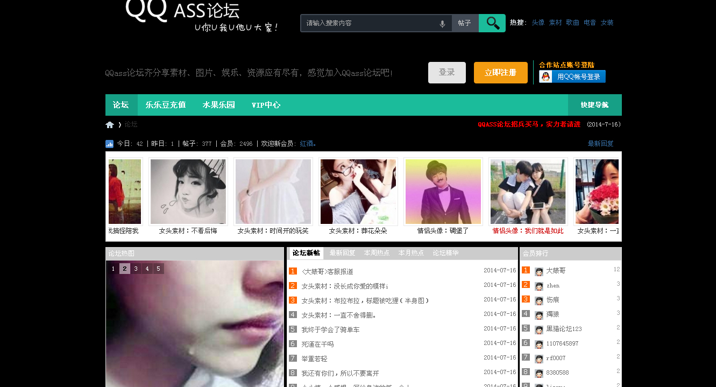716x387 pixels.
Task: Show slide 3 in 论坛热图
Action: coord(136,269)
